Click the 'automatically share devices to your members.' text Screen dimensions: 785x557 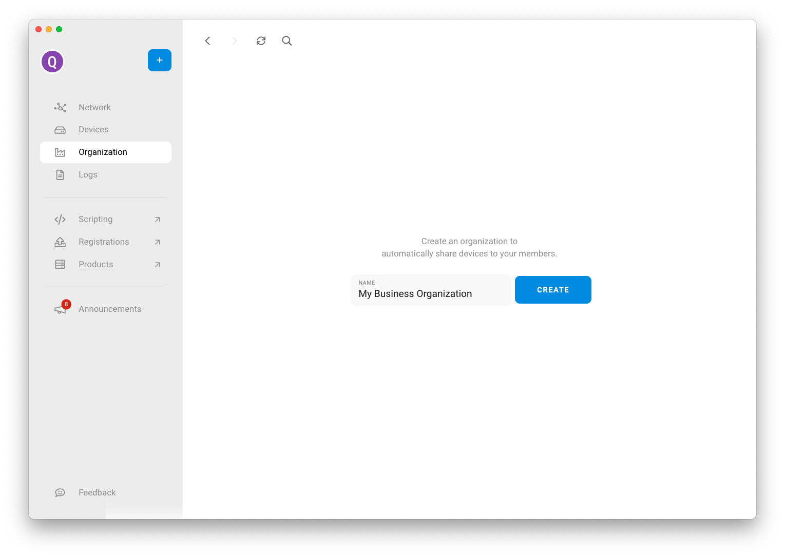469,253
